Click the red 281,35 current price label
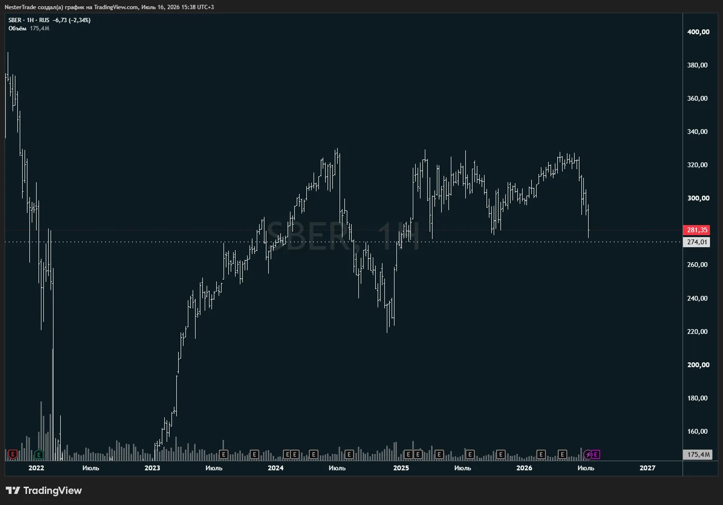The height and width of the screenshot is (505, 723). [697, 230]
